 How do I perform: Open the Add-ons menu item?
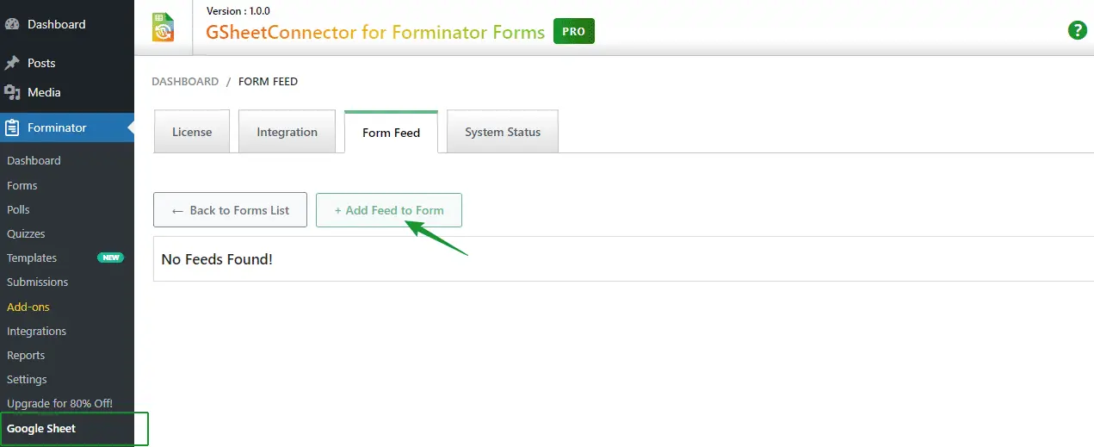click(28, 307)
